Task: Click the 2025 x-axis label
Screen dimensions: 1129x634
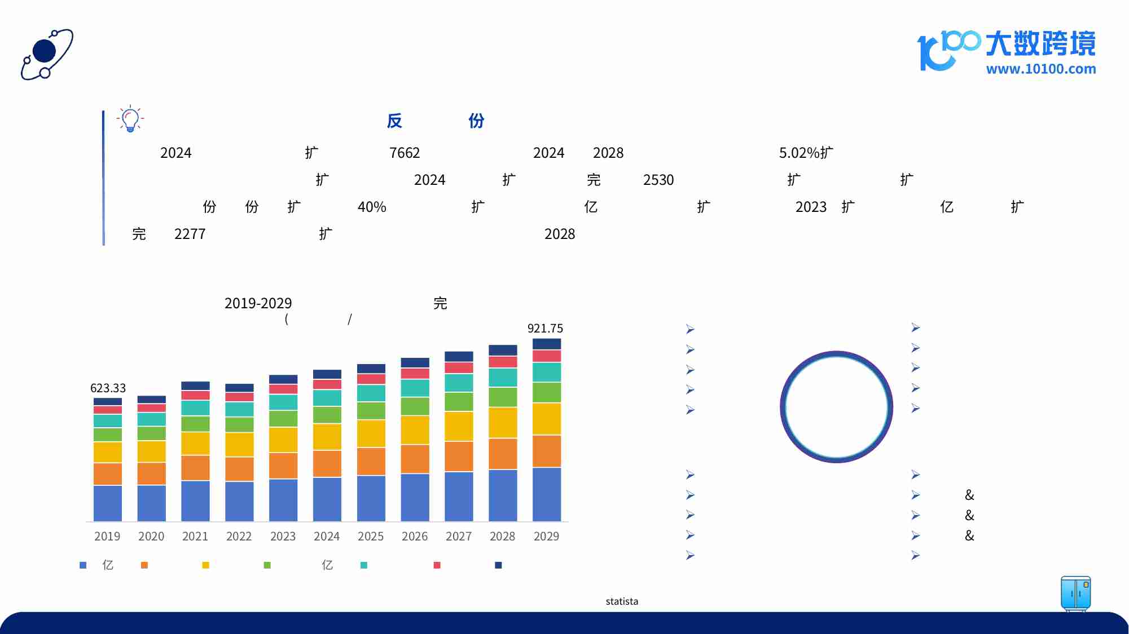Action: tap(371, 537)
